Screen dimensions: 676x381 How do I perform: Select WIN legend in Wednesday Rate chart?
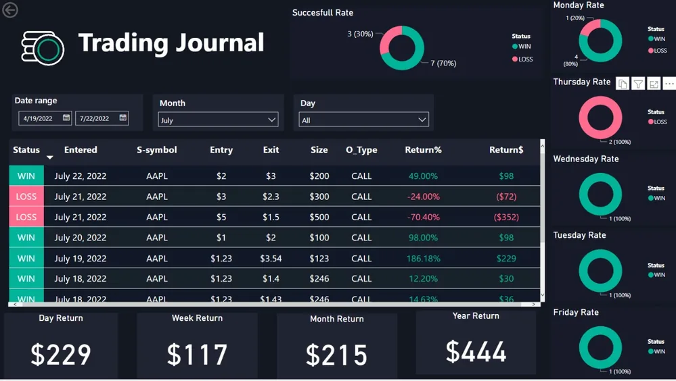(656, 198)
